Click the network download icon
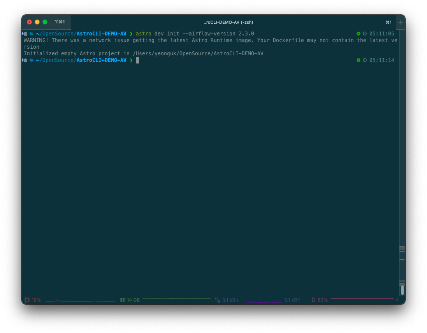The image size is (427, 333). [218, 300]
